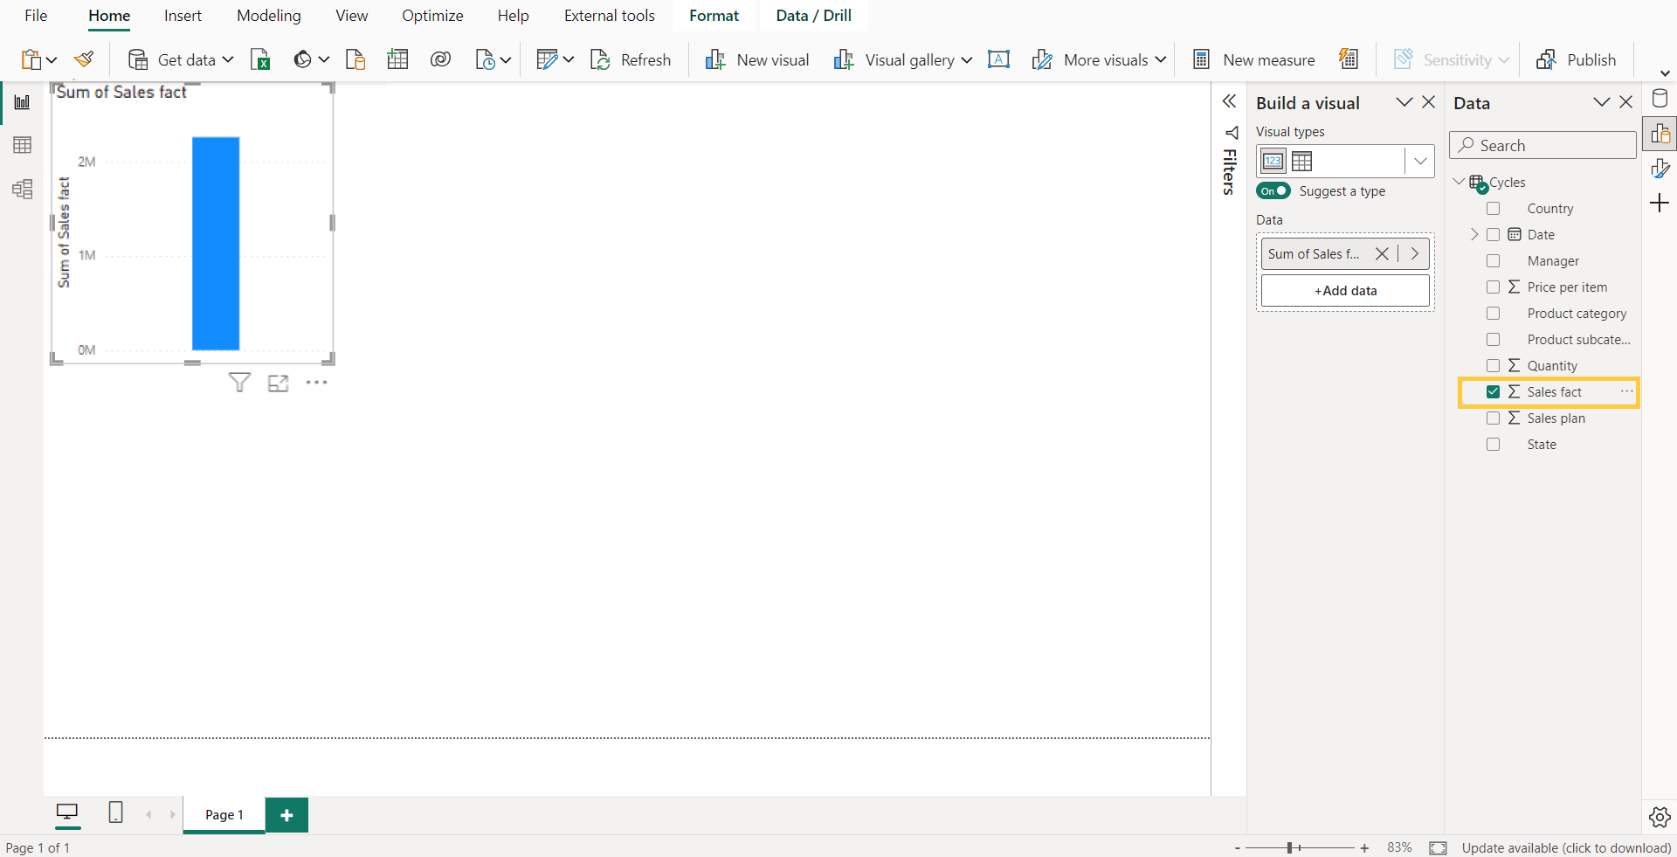Screen dimensions: 1677x857
Task: Click the Text box icon in ribbon
Action: click(998, 59)
